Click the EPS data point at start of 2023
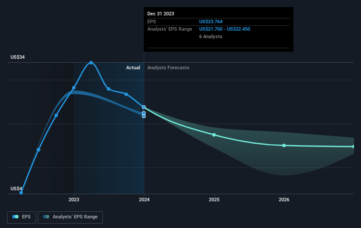Image resolution: width=361 pixels, height=228 pixels. (74, 88)
